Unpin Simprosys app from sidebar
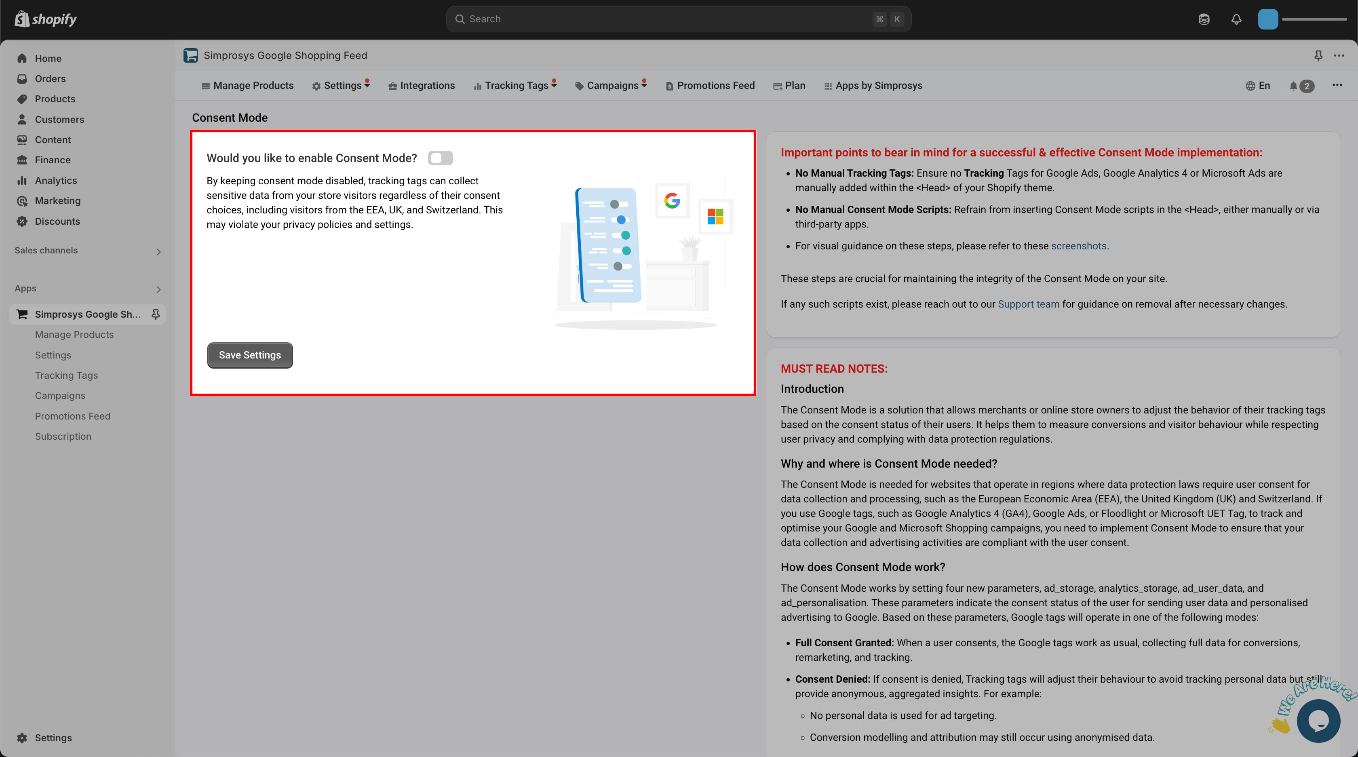The image size is (1358, 757). point(156,314)
